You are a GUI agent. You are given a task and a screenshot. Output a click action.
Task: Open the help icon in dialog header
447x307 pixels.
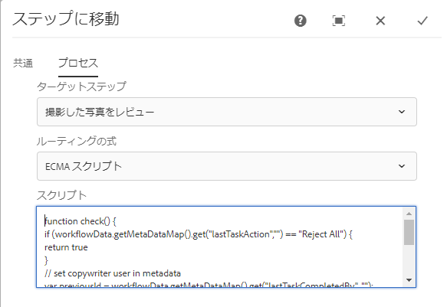301,21
